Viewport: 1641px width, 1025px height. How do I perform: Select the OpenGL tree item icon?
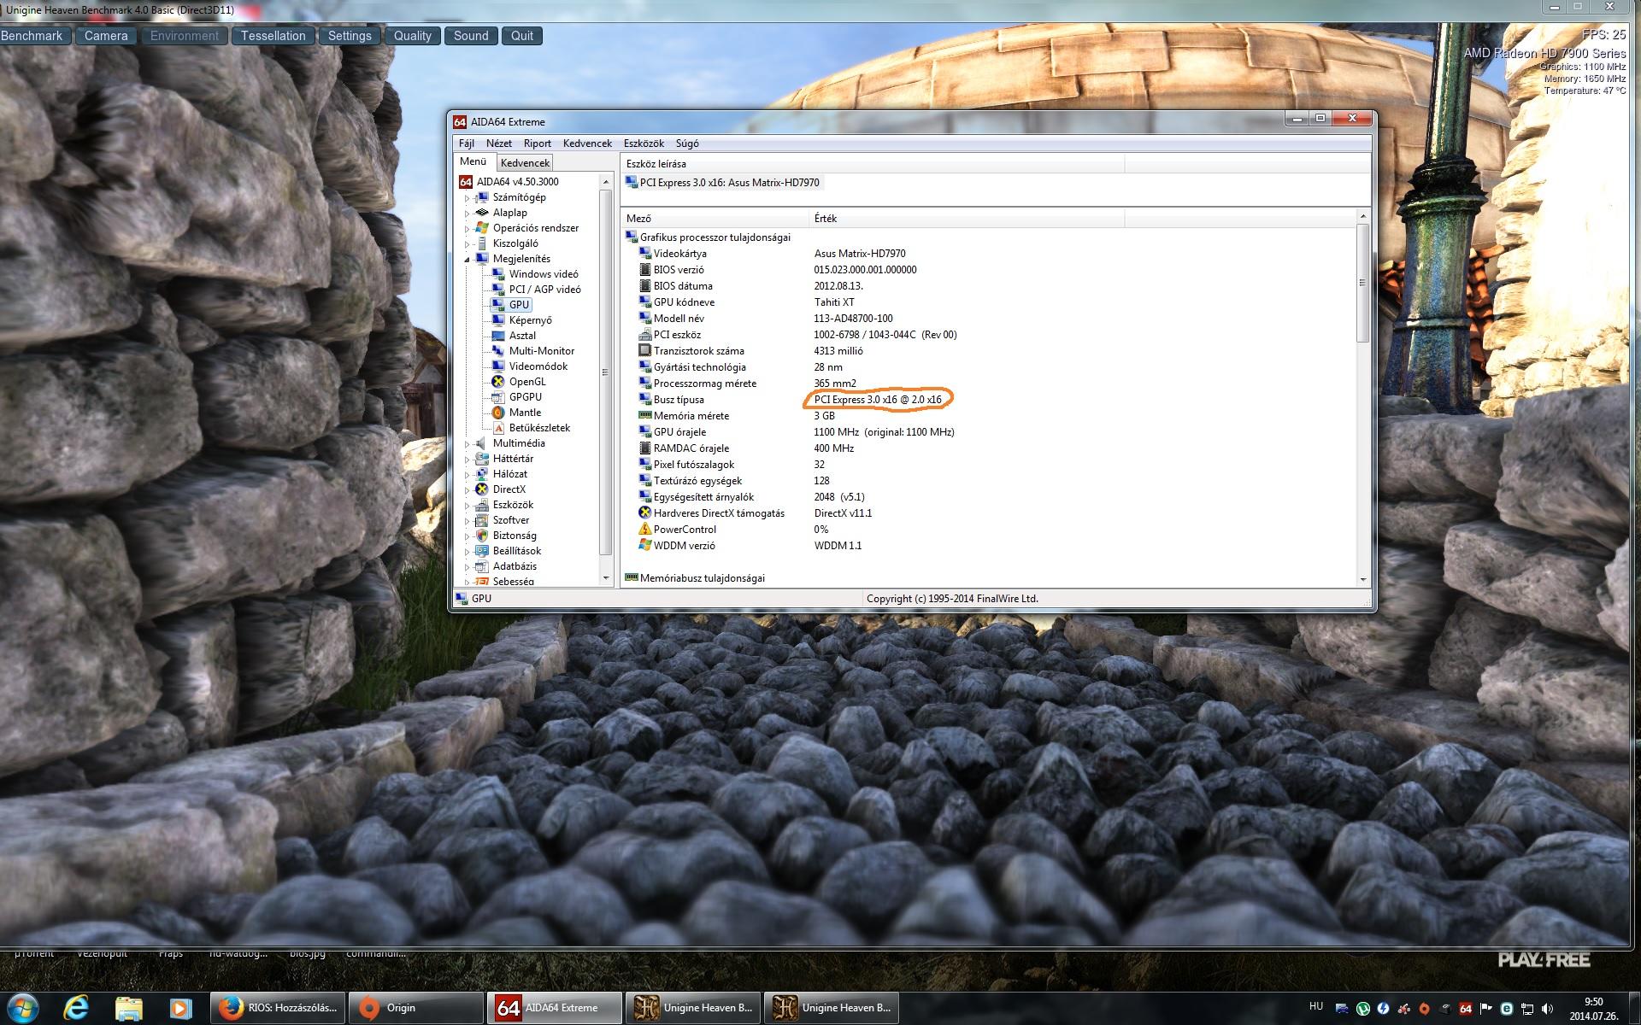(497, 382)
